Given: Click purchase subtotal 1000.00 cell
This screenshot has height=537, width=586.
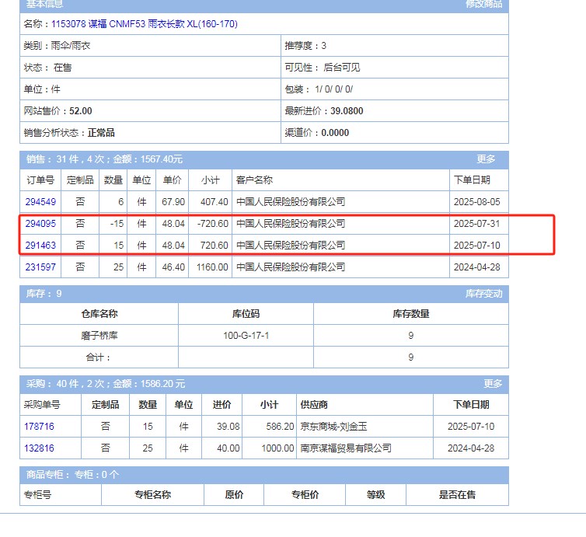Looking at the screenshot, I should [269, 448].
